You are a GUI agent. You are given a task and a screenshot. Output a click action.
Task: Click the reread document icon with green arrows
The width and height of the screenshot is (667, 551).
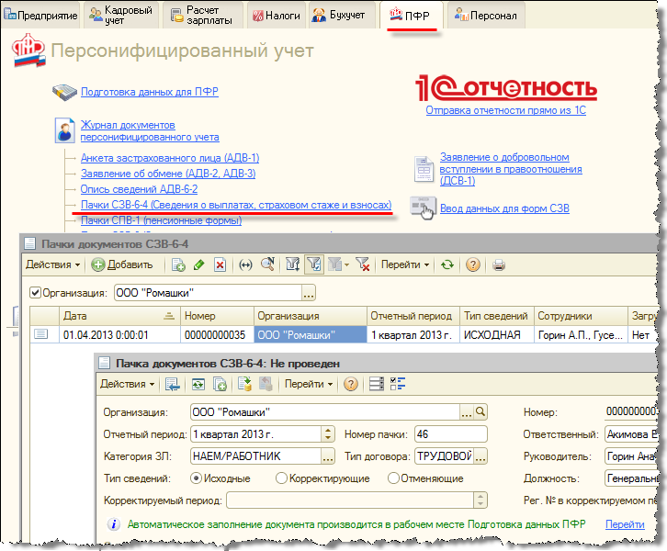click(198, 385)
